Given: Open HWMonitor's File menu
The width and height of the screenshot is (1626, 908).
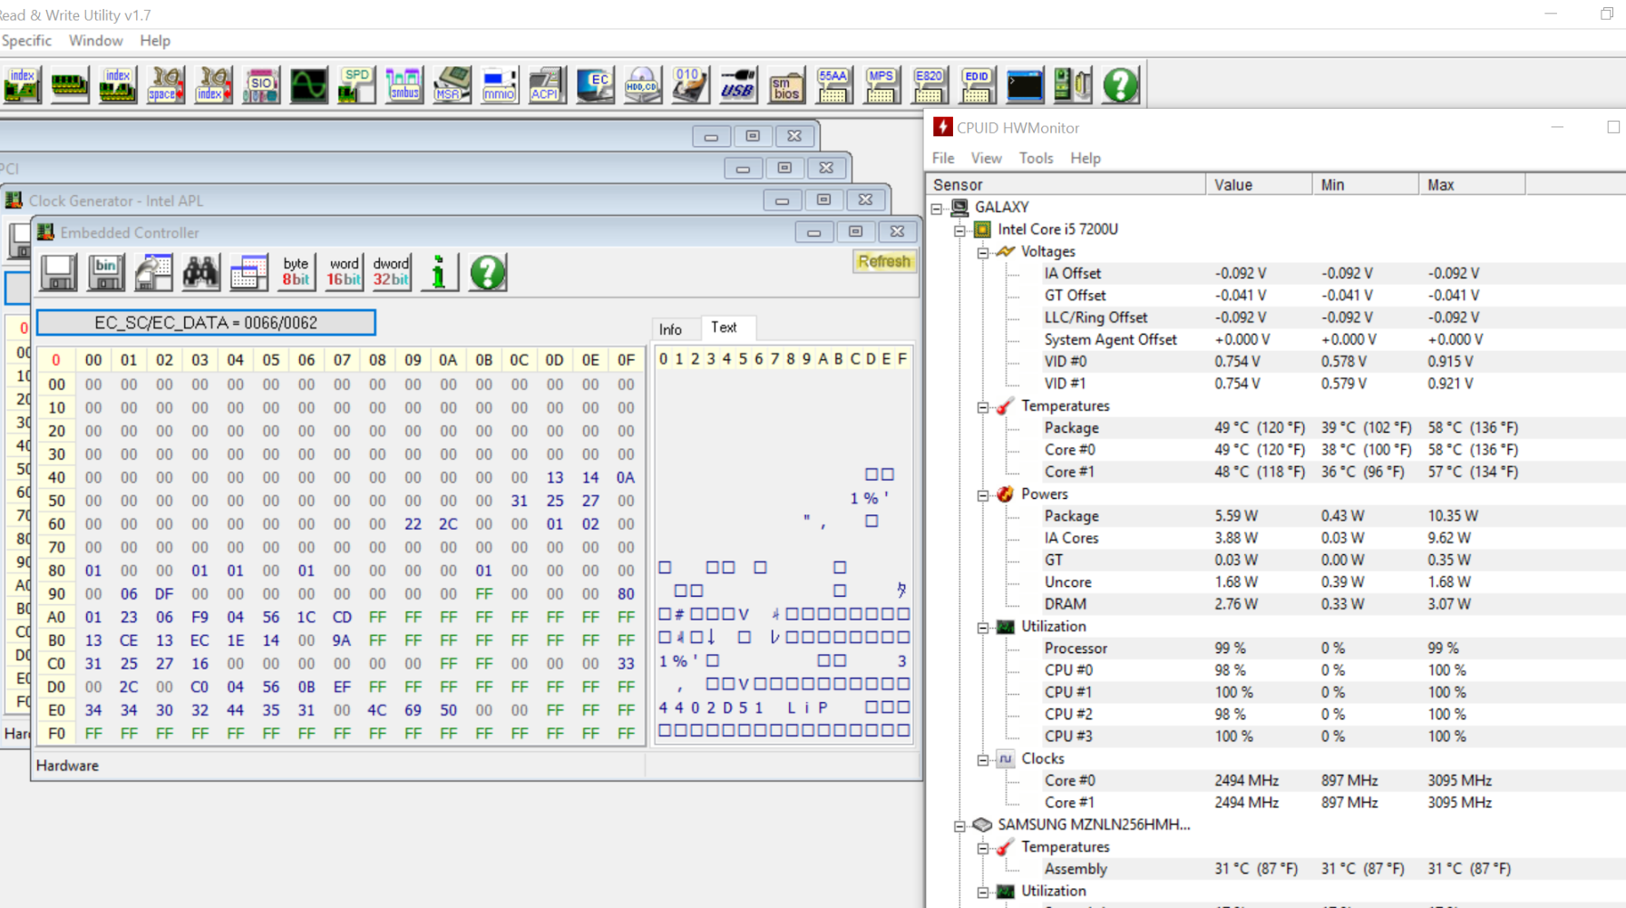Looking at the screenshot, I should (x=943, y=158).
